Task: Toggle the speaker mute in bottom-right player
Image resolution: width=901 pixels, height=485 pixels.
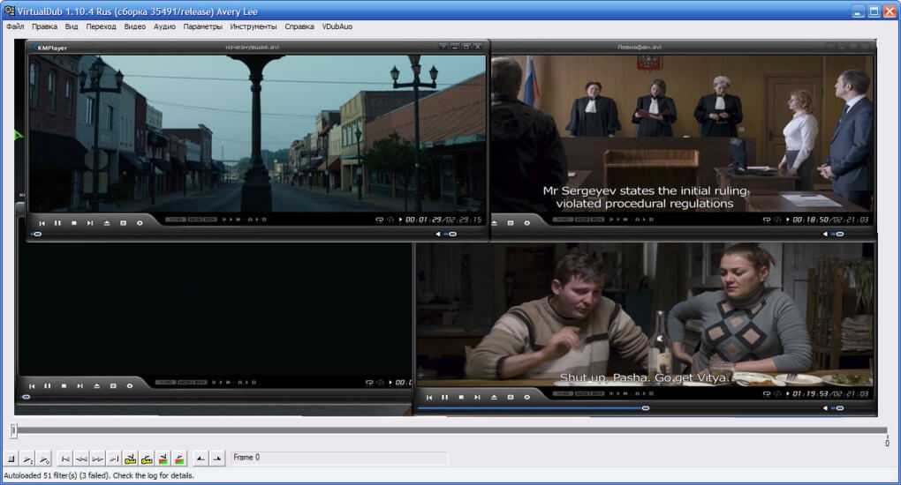Action: pos(824,408)
